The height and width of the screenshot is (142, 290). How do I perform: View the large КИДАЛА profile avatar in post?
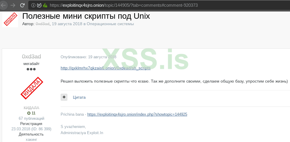[x=32, y=88]
